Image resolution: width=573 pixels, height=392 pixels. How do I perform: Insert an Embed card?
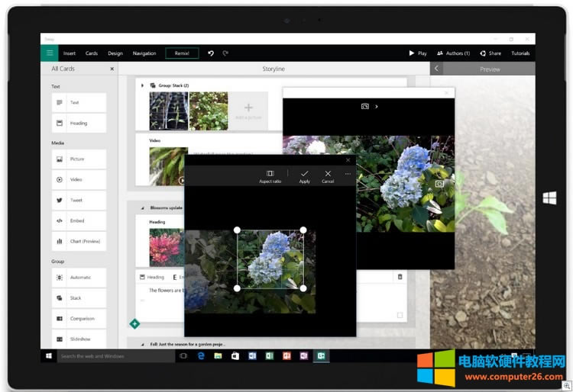click(79, 221)
